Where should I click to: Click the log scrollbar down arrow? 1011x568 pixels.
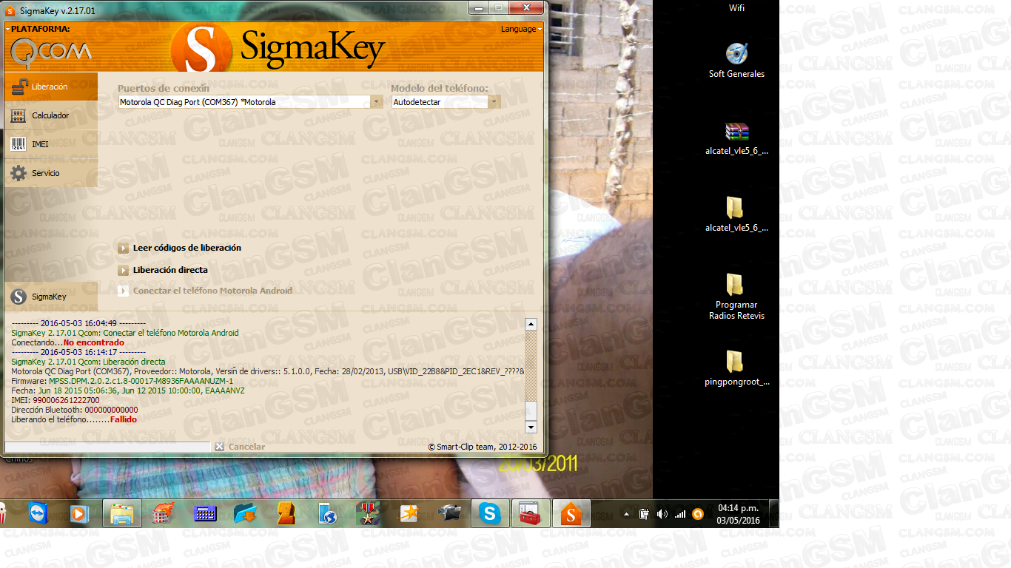531,427
